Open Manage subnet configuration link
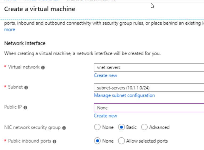This screenshot has height=150, width=204. click(124, 96)
